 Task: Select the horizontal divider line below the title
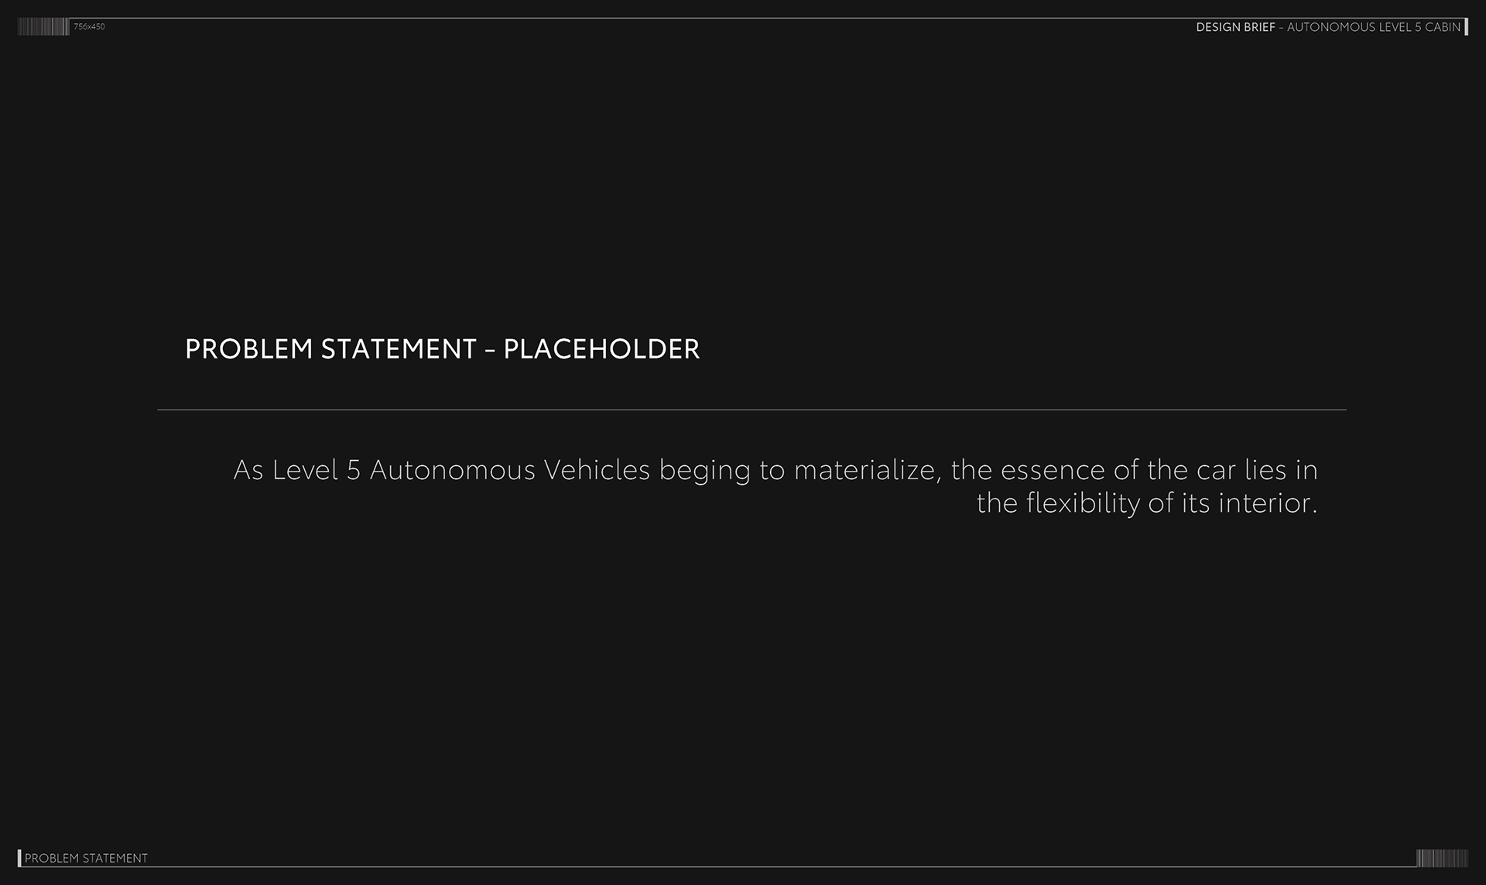(752, 410)
